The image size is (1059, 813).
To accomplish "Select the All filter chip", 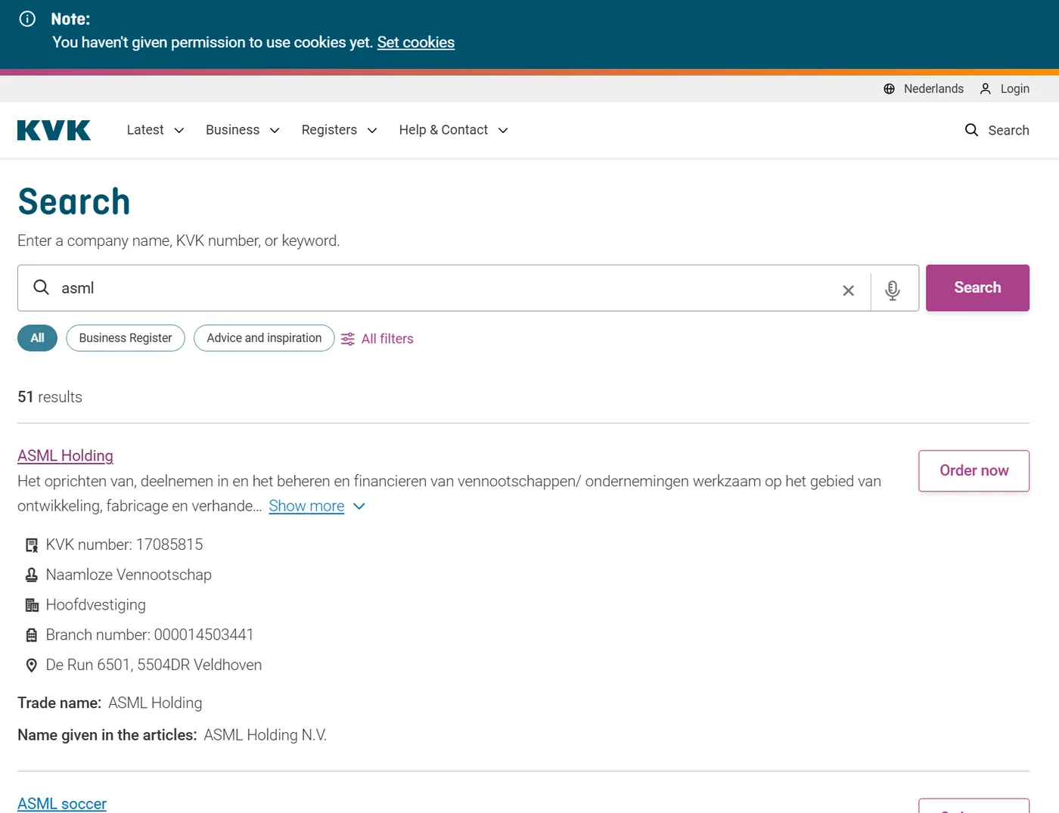I will click(x=37, y=338).
